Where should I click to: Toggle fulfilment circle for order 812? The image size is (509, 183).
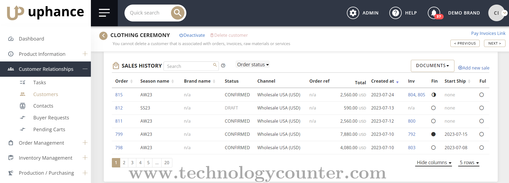click(482, 108)
